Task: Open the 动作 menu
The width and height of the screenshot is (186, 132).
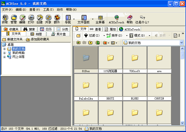Action: click(x=60, y=10)
